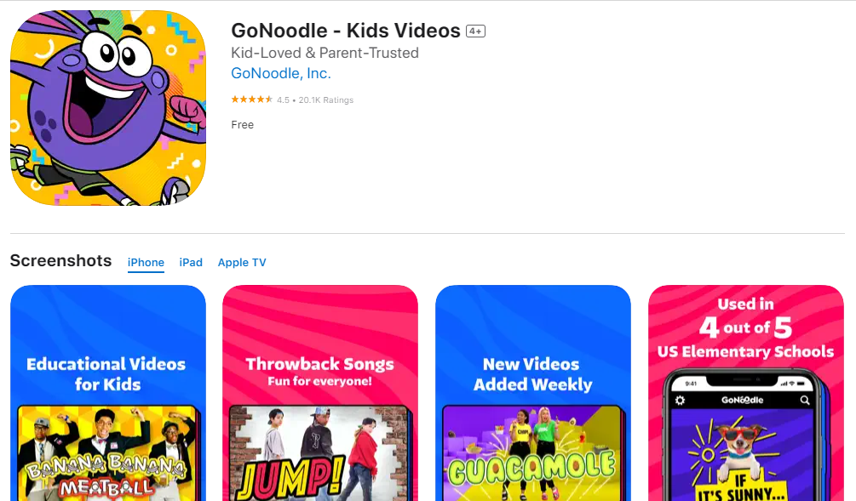
Task: Switch to the iPad screenshots tab
Action: tap(191, 262)
